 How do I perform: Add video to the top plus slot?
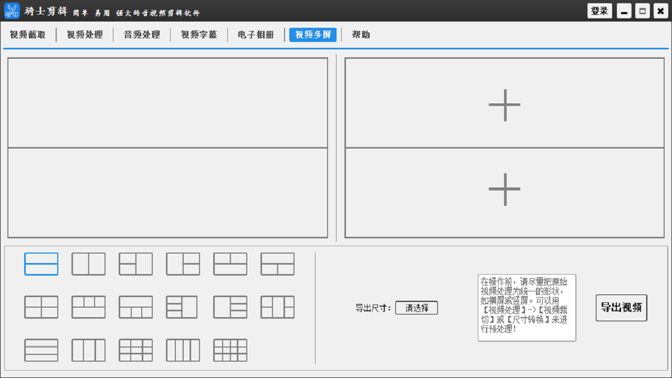click(505, 105)
